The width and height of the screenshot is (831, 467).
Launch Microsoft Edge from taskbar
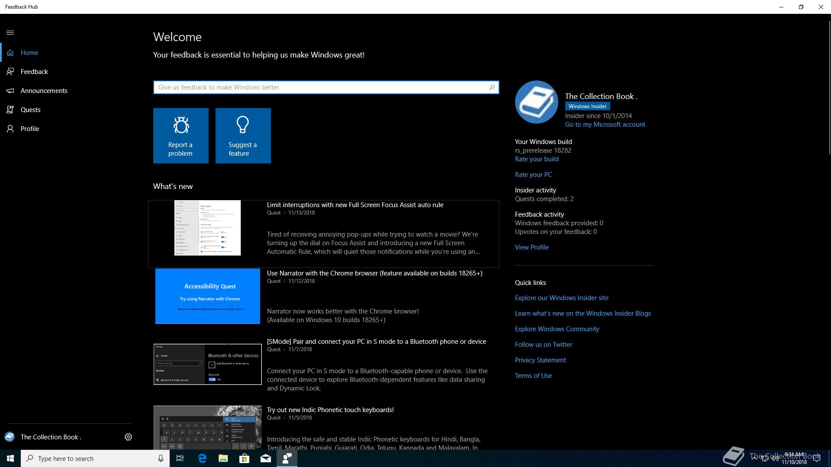202,458
